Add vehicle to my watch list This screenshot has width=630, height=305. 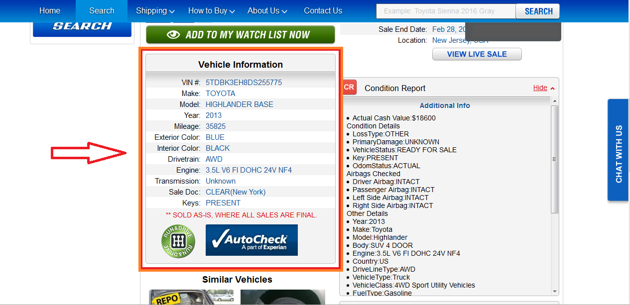(241, 35)
